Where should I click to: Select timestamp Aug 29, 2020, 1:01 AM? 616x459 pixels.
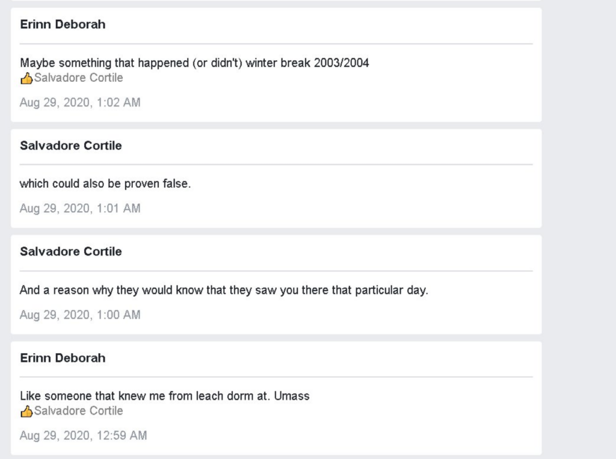[x=80, y=208]
